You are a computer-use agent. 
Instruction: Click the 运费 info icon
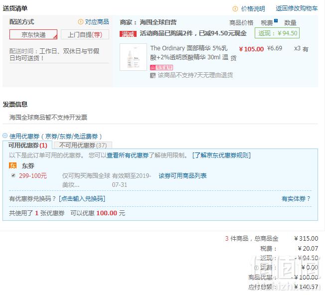256,268
